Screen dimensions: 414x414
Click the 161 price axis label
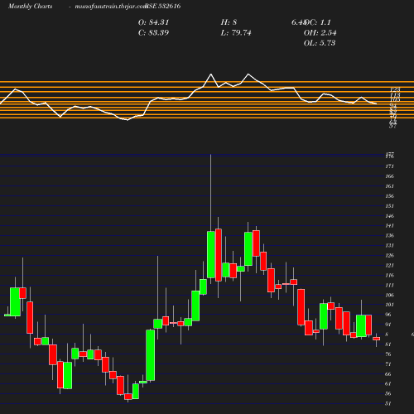point(389,186)
